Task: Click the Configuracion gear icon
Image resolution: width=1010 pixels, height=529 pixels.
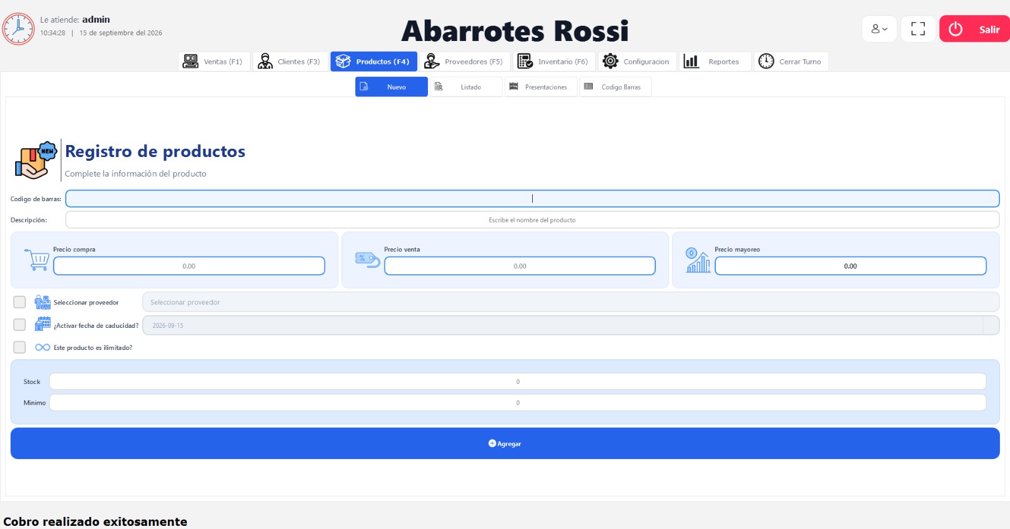Action: tap(610, 61)
